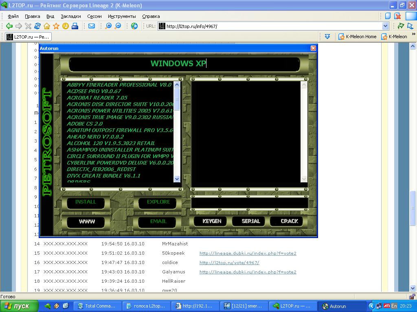This screenshot has width=417, height=312.
Task: Select AHEAD NERO V7.0.8.2 entry
Action: 95,137
